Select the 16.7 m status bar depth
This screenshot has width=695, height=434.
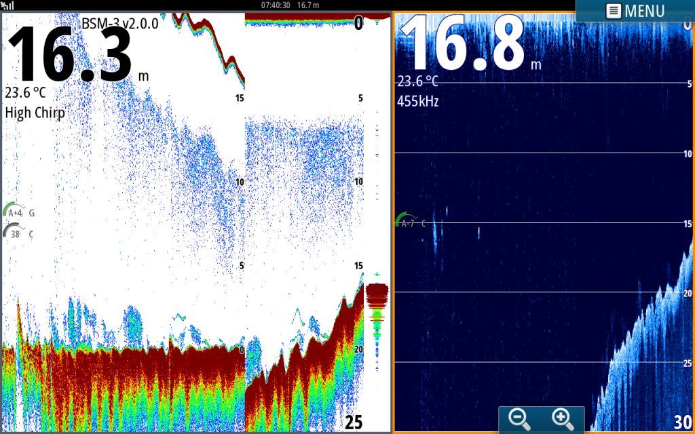[x=308, y=5]
